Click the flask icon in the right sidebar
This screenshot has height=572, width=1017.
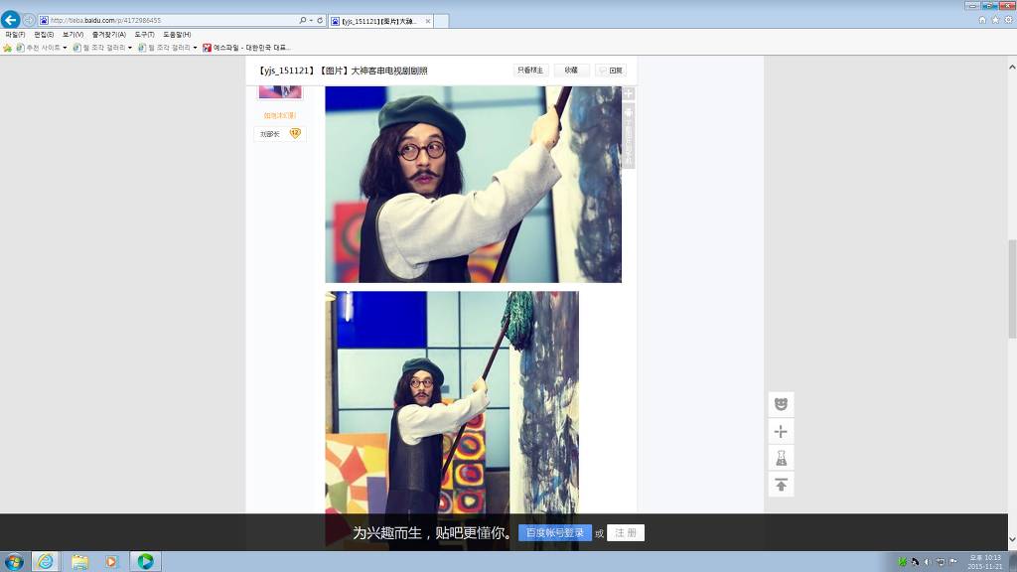(x=781, y=458)
